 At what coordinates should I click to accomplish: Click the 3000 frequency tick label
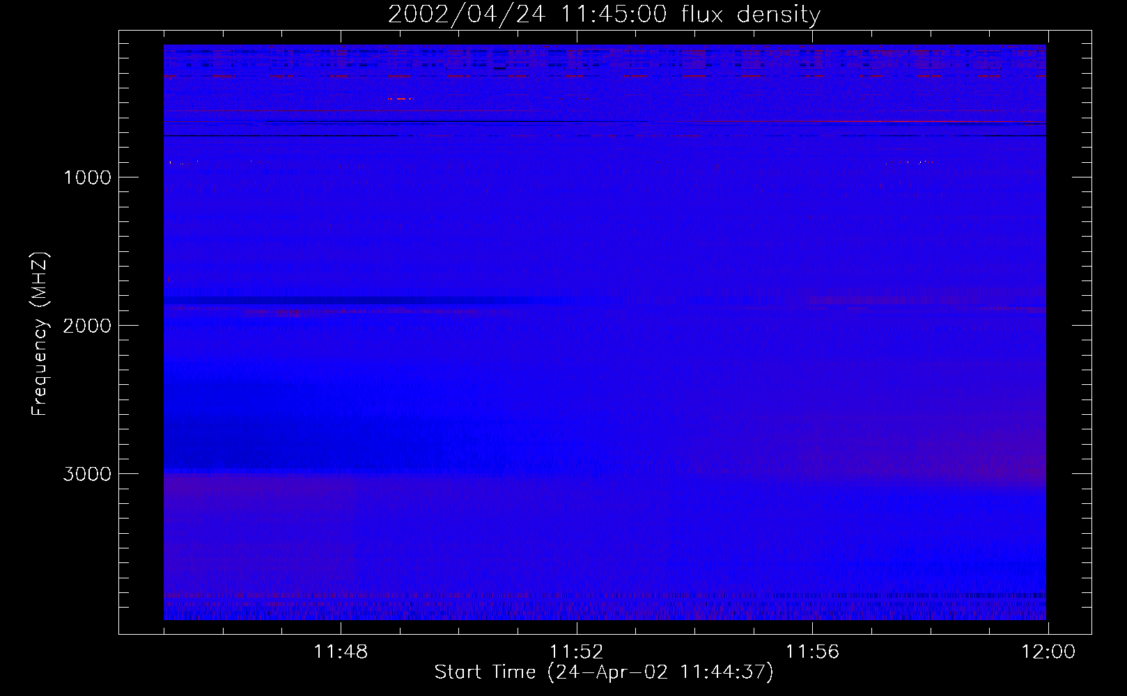pyautogui.click(x=87, y=474)
